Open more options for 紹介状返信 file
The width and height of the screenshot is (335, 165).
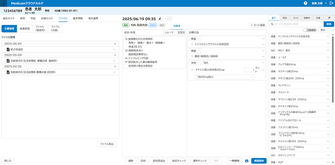point(114,50)
